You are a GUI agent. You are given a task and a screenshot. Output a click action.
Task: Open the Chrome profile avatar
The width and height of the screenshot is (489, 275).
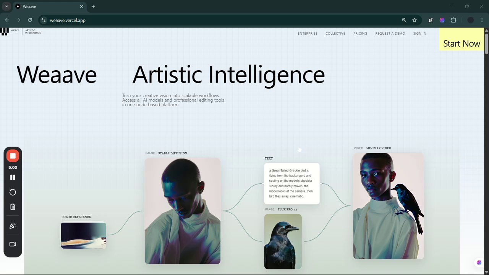tap(471, 20)
